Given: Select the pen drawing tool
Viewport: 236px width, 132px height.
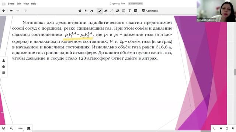Looking at the screenshot, I should 100,11.
